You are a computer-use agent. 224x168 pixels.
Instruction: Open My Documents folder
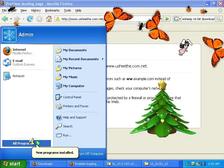pyautogui.click(x=80, y=50)
